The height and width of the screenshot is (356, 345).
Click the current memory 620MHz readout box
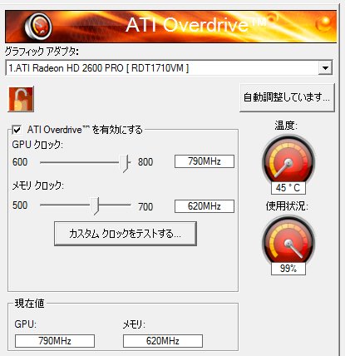(163, 341)
